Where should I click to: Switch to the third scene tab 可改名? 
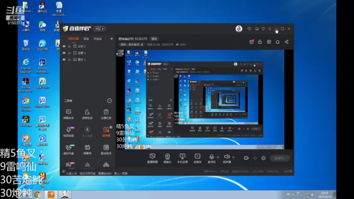(x=98, y=39)
